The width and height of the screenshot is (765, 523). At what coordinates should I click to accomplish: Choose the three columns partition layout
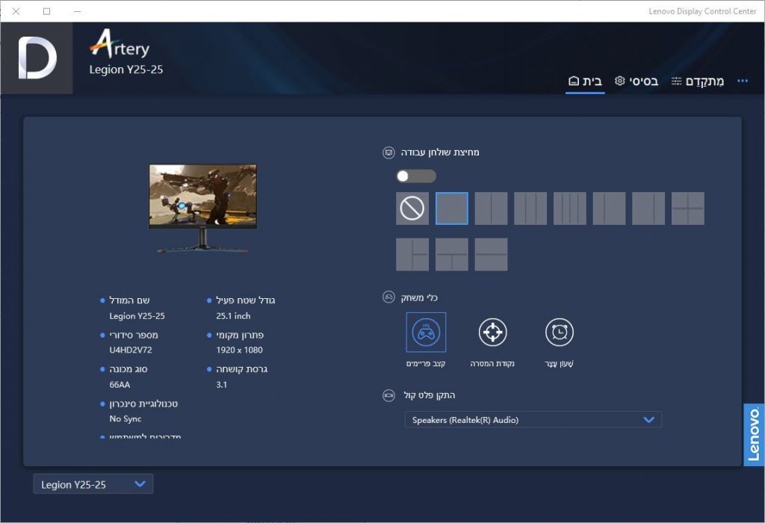pos(530,208)
